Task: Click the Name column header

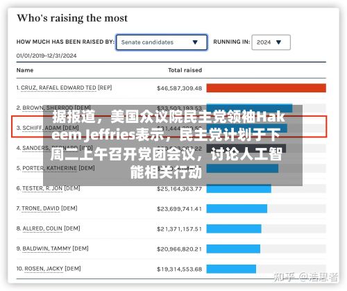Action: tap(25, 70)
